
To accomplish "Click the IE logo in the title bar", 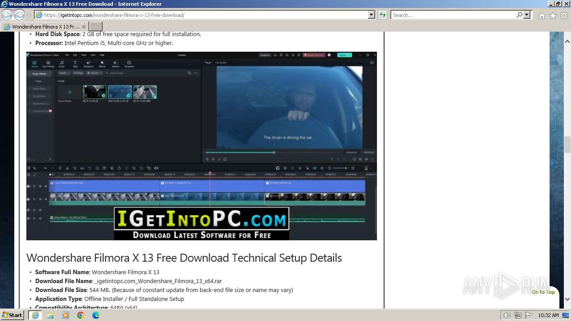I will tap(4, 4).
